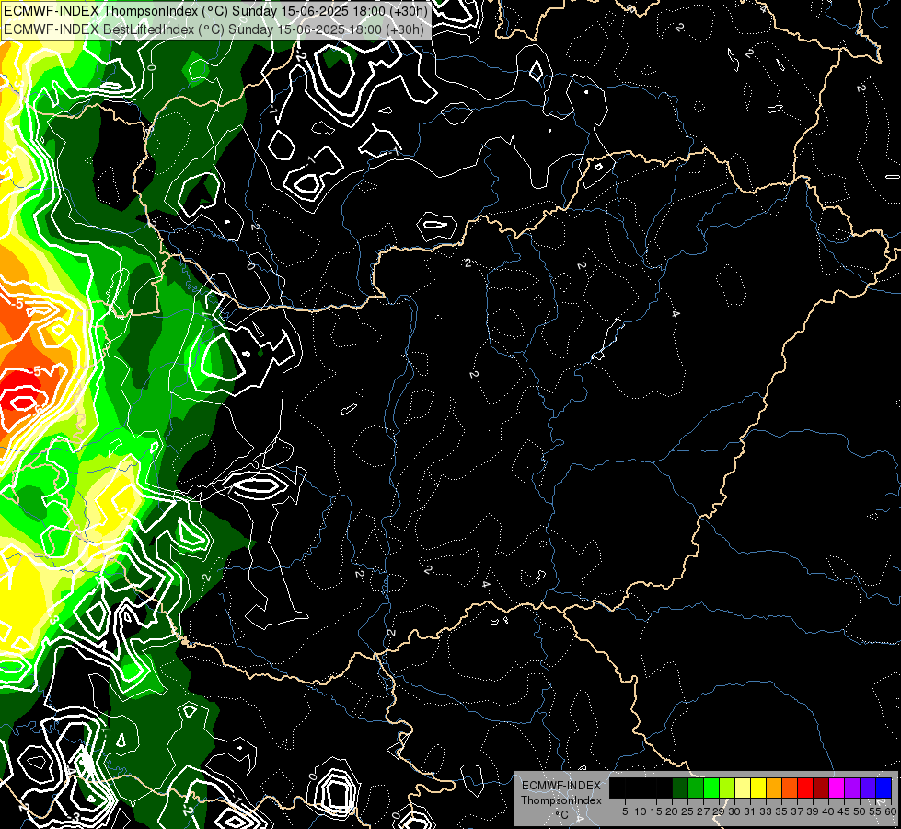
Task: Click the °C unit label in legend
Action: click(562, 815)
